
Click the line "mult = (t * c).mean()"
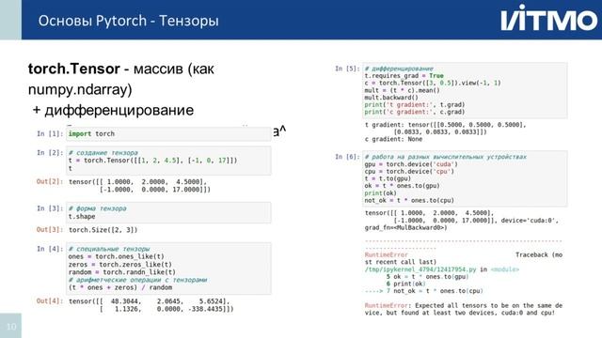402,90
